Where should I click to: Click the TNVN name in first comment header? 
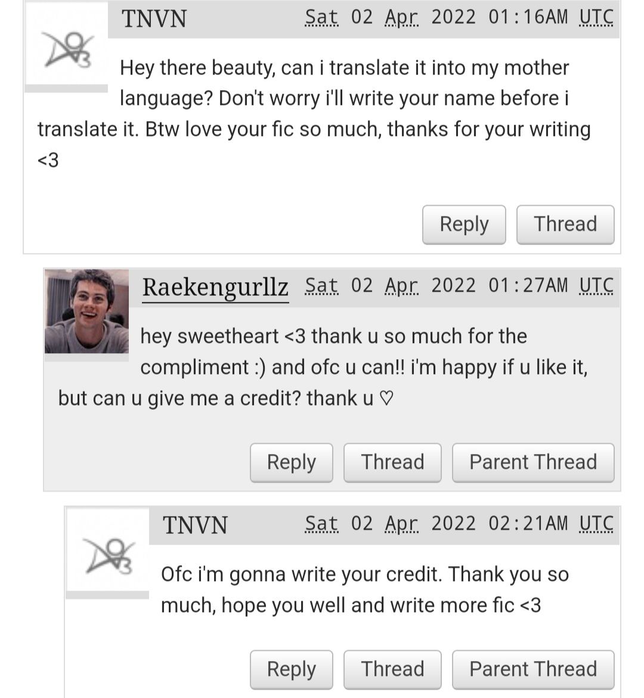[154, 19]
